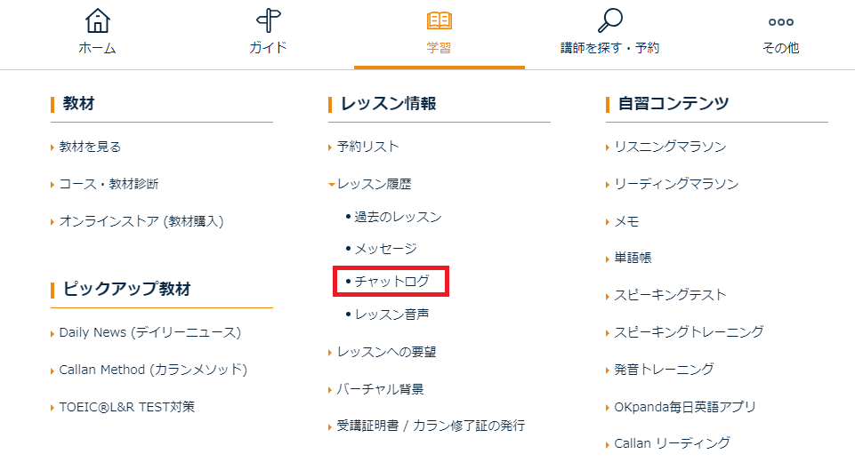This screenshot has width=855, height=470.
Task: Click the arrow beside 予約リスト
Action: tap(331, 147)
